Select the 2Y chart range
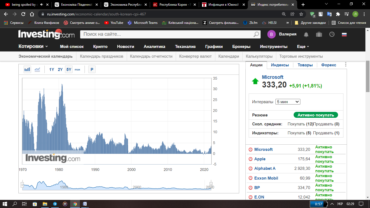Viewport: 370px width, 208px height. [60, 70]
